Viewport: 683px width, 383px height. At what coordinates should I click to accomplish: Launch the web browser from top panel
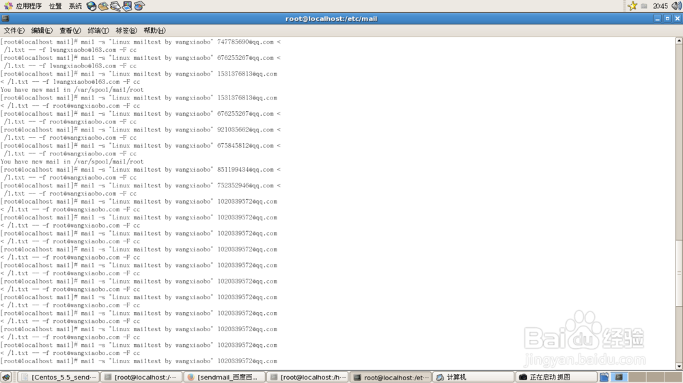point(92,6)
